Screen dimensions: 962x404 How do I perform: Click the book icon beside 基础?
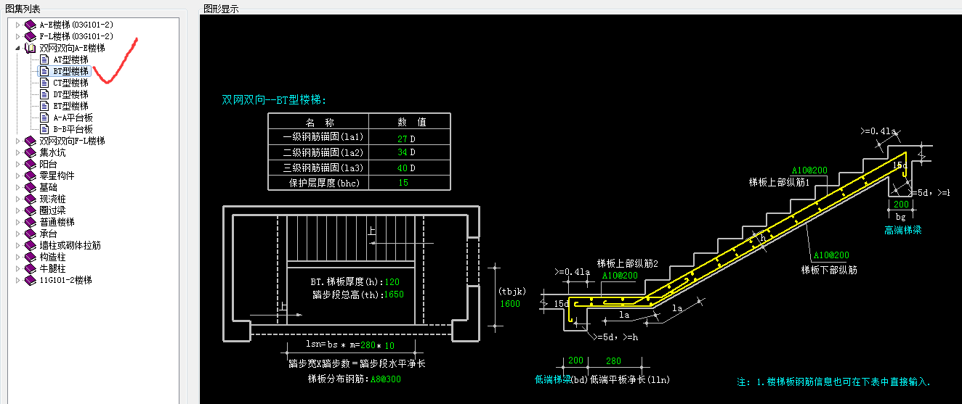[x=31, y=187]
